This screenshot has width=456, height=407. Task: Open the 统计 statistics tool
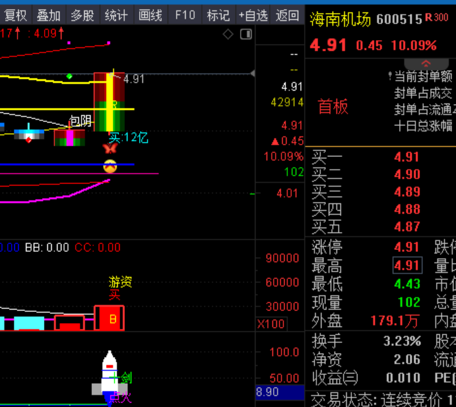tap(116, 15)
